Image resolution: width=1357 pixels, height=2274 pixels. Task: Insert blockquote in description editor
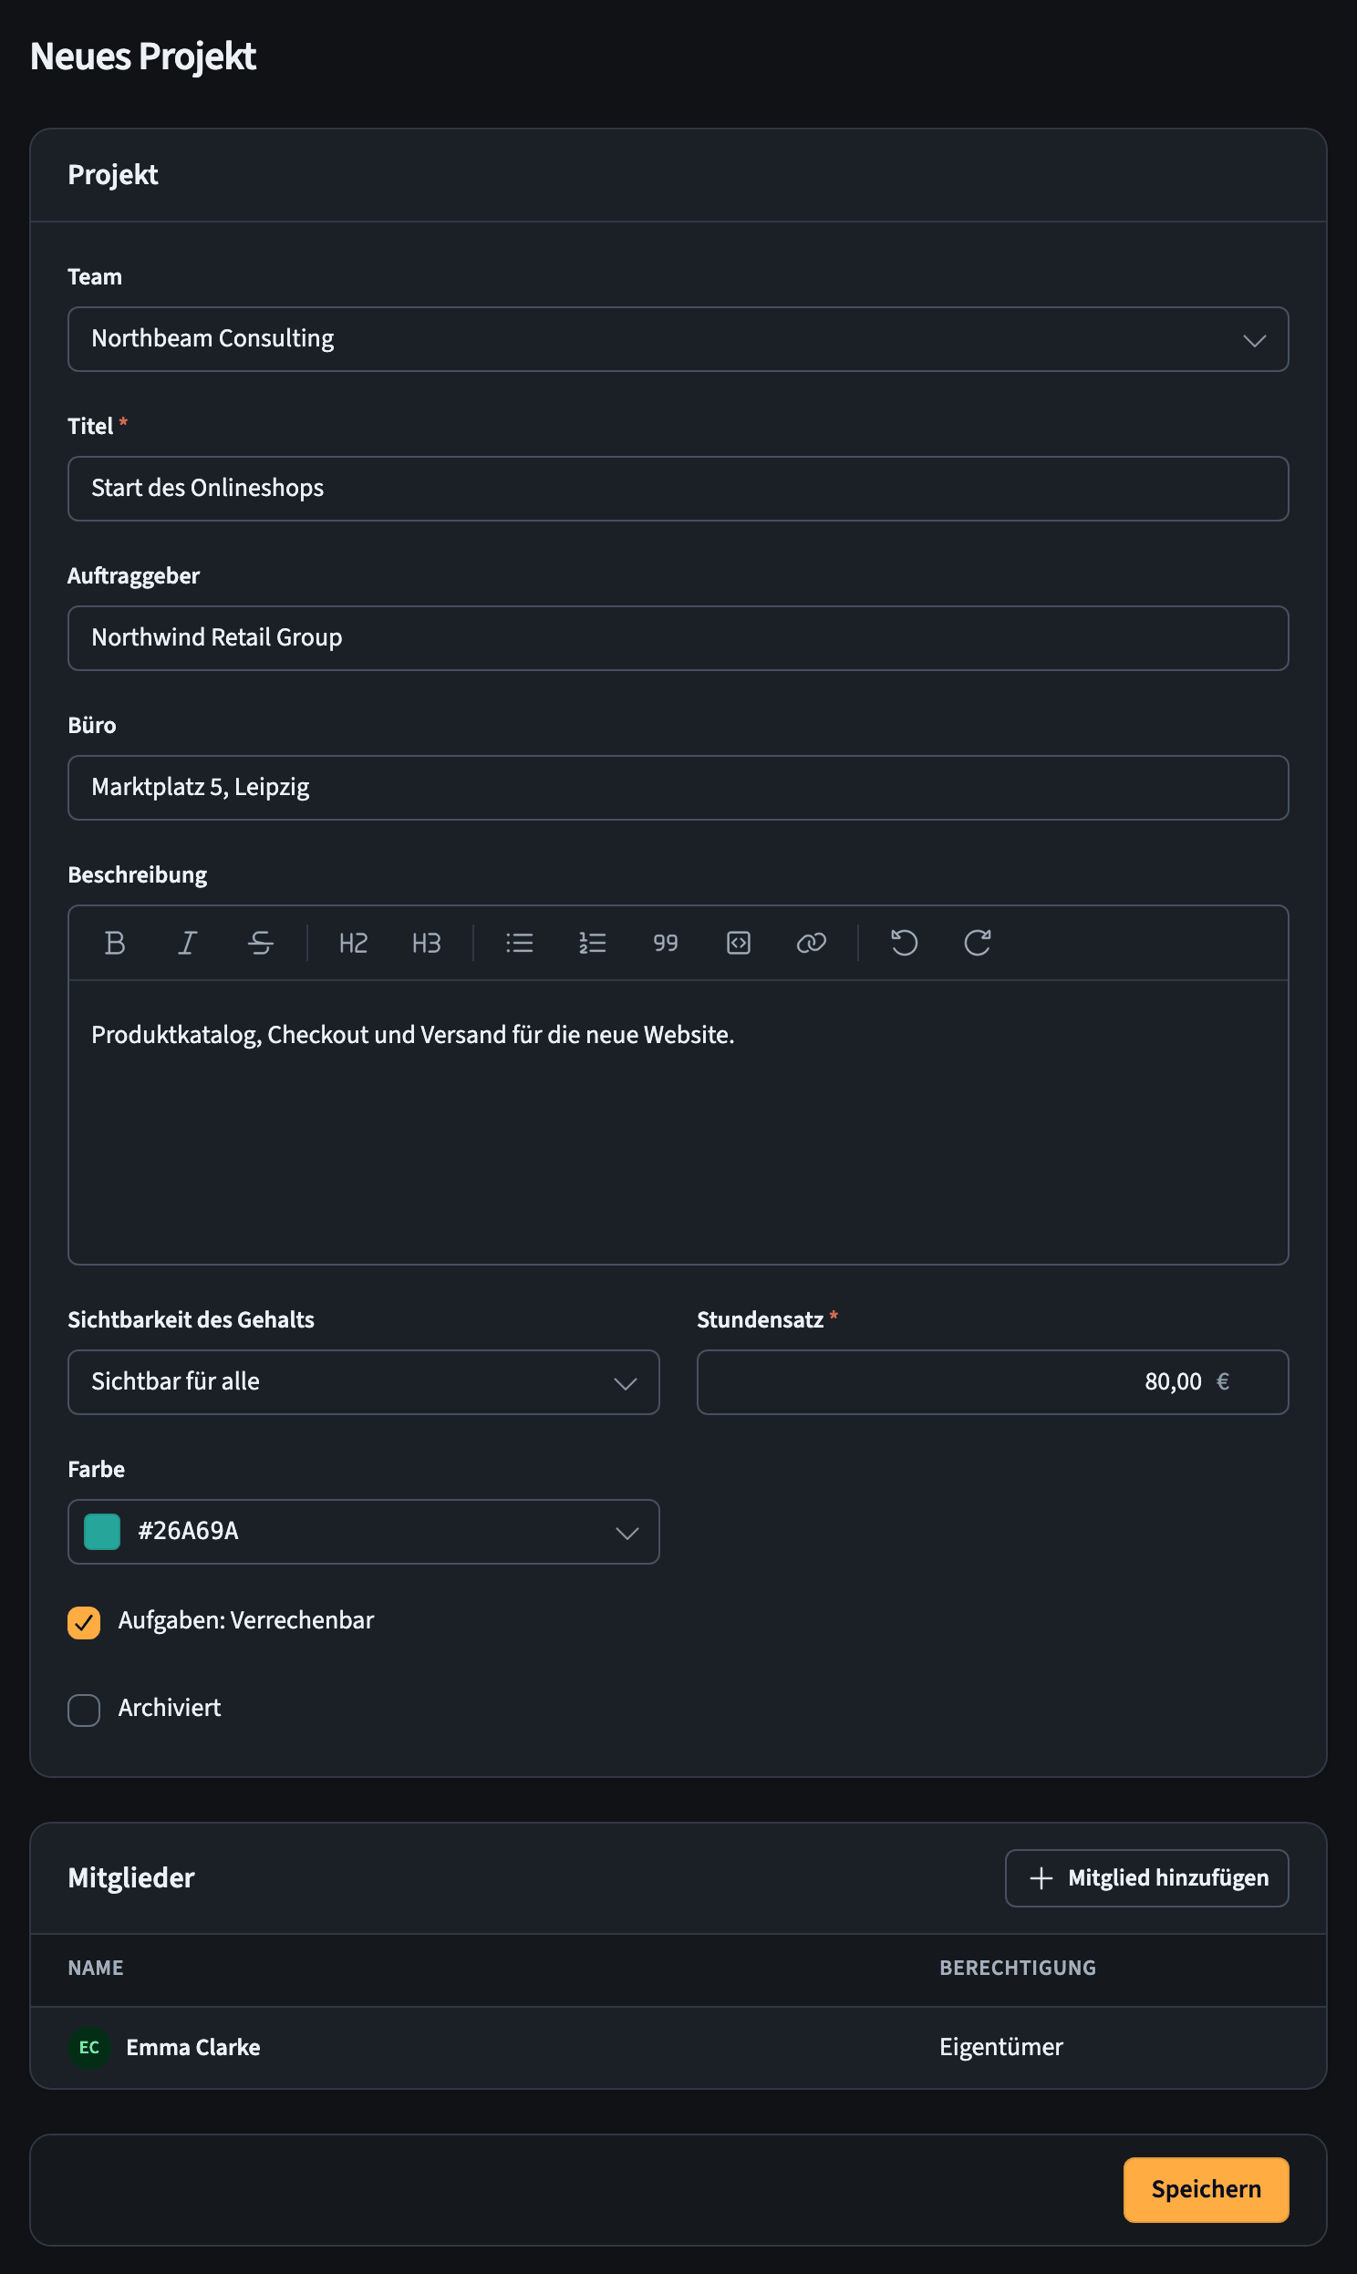point(666,942)
